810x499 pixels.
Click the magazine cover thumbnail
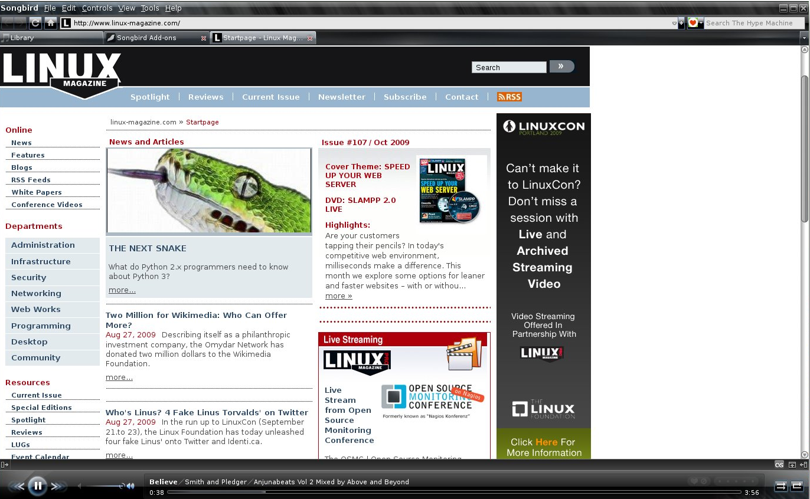450,190
